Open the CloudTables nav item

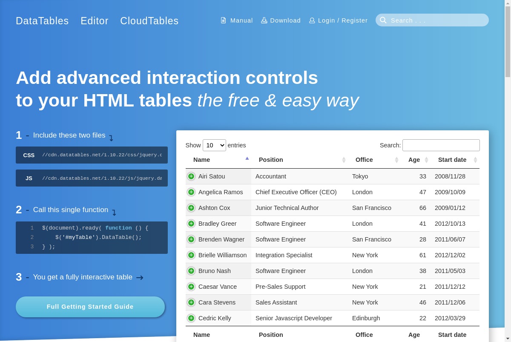[149, 21]
